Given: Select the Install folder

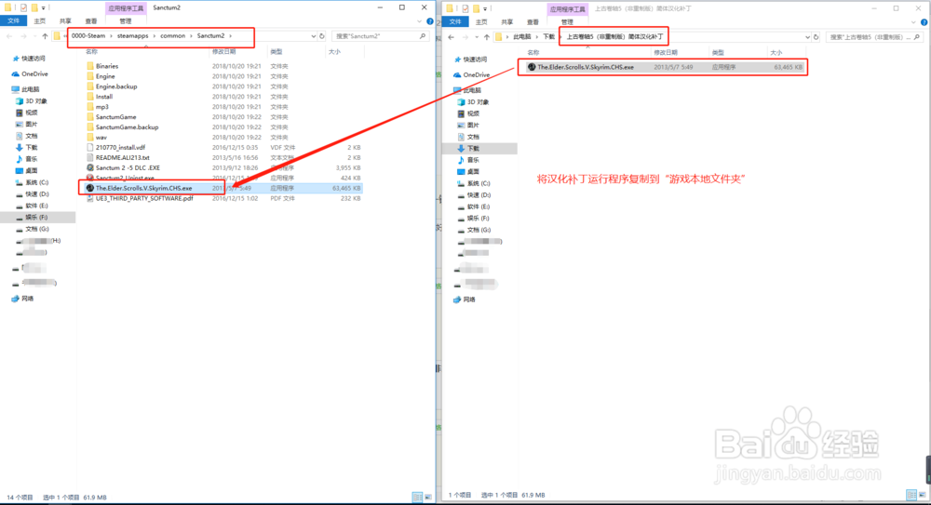Looking at the screenshot, I should (104, 97).
